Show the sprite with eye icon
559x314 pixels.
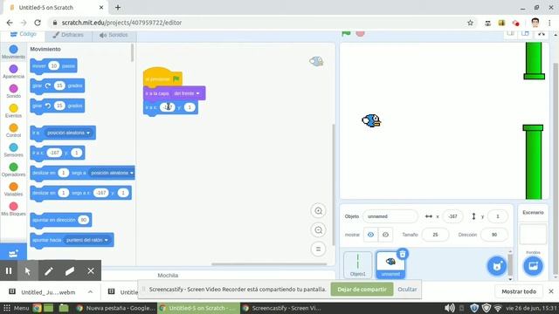[x=370, y=235]
